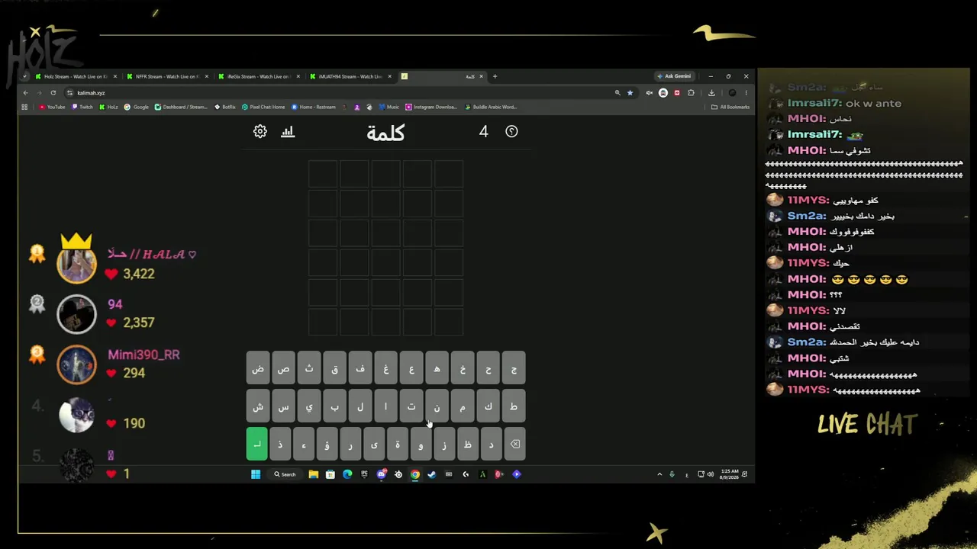This screenshot has width=977, height=549.
Task: Submit the guess with the green enter key
Action: (257, 444)
